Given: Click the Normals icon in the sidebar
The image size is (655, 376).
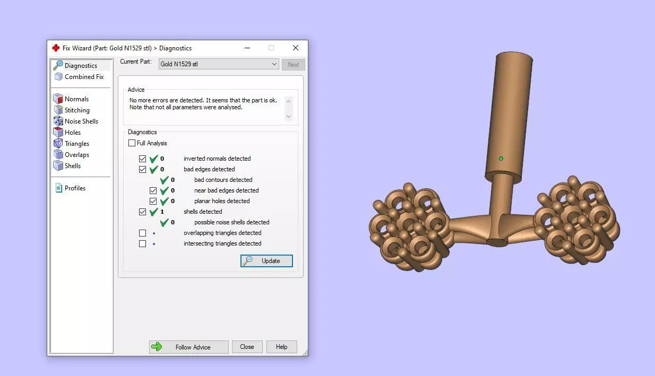Looking at the screenshot, I should (x=58, y=99).
